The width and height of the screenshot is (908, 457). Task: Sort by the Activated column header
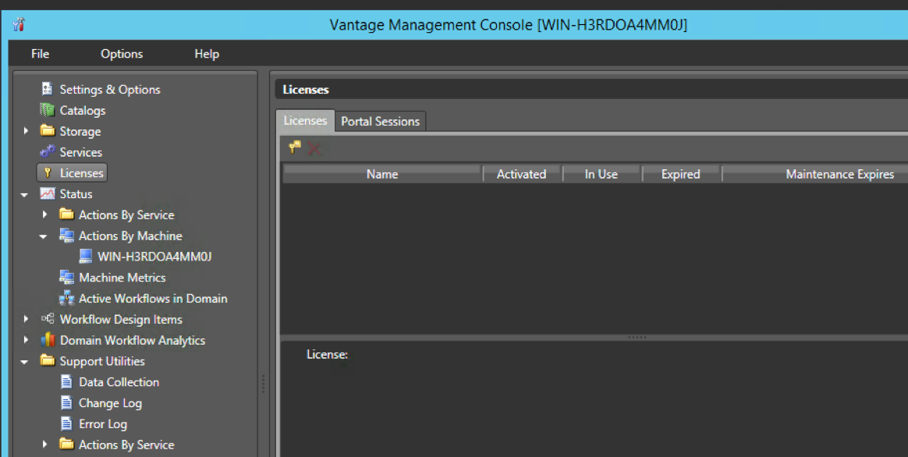point(522,174)
